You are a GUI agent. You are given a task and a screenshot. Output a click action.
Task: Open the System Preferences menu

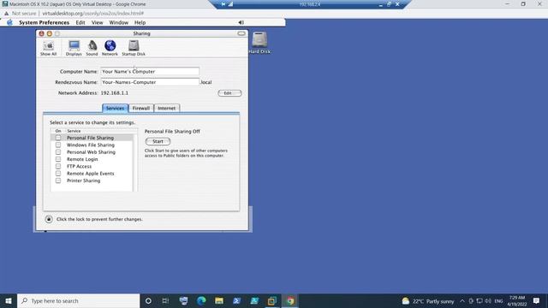tap(44, 22)
